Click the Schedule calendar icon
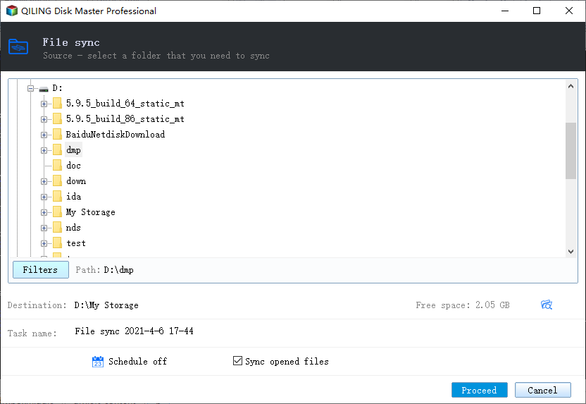This screenshot has width=586, height=404. (x=98, y=362)
